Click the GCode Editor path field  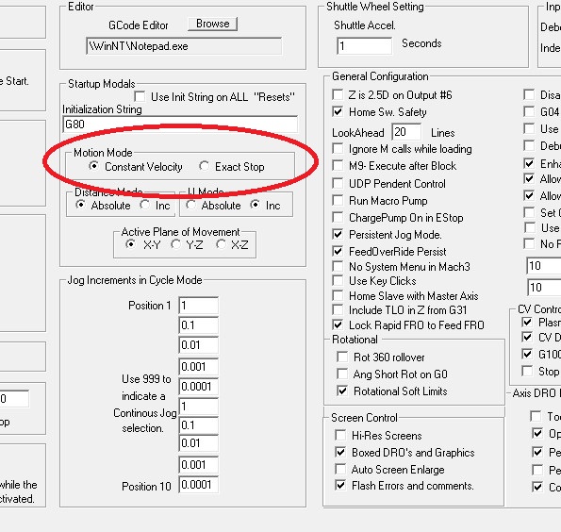click(184, 46)
